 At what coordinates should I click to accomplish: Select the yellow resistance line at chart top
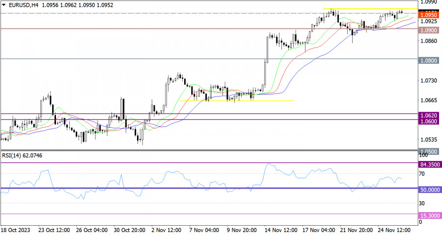pyautogui.click(x=370, y=9)
